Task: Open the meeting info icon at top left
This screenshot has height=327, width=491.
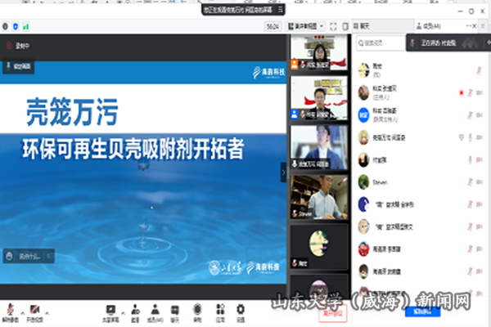Action: 5,27
